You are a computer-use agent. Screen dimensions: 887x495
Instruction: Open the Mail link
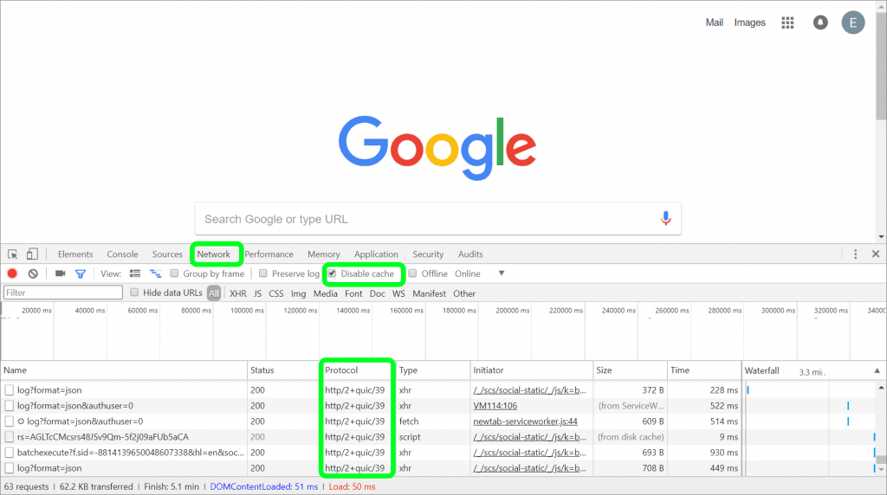click(x=714, y=22)
